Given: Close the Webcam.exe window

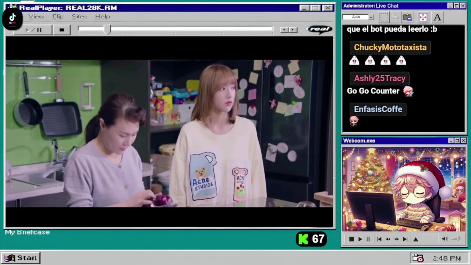Looking at the screenshot, I should 463,141.
